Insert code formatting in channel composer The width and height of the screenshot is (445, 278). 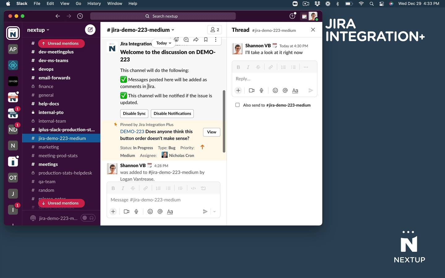click(x=193, y=188)
